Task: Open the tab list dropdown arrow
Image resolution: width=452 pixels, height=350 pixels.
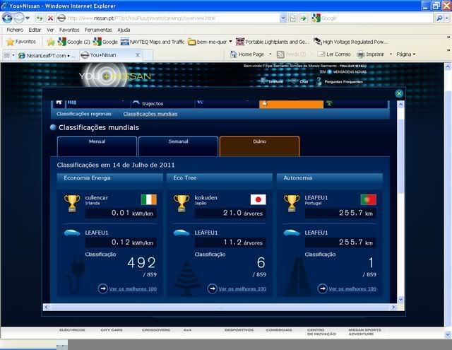Action: pos(13,55)
